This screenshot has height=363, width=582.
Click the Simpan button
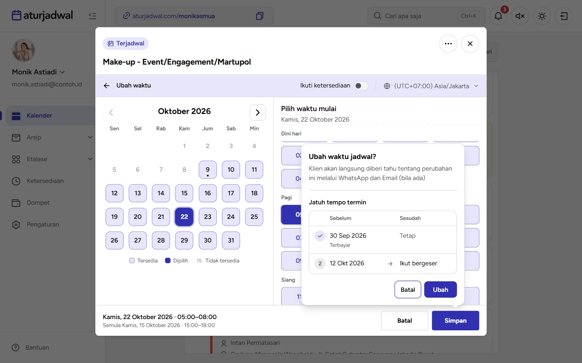[x=455, y=321]
